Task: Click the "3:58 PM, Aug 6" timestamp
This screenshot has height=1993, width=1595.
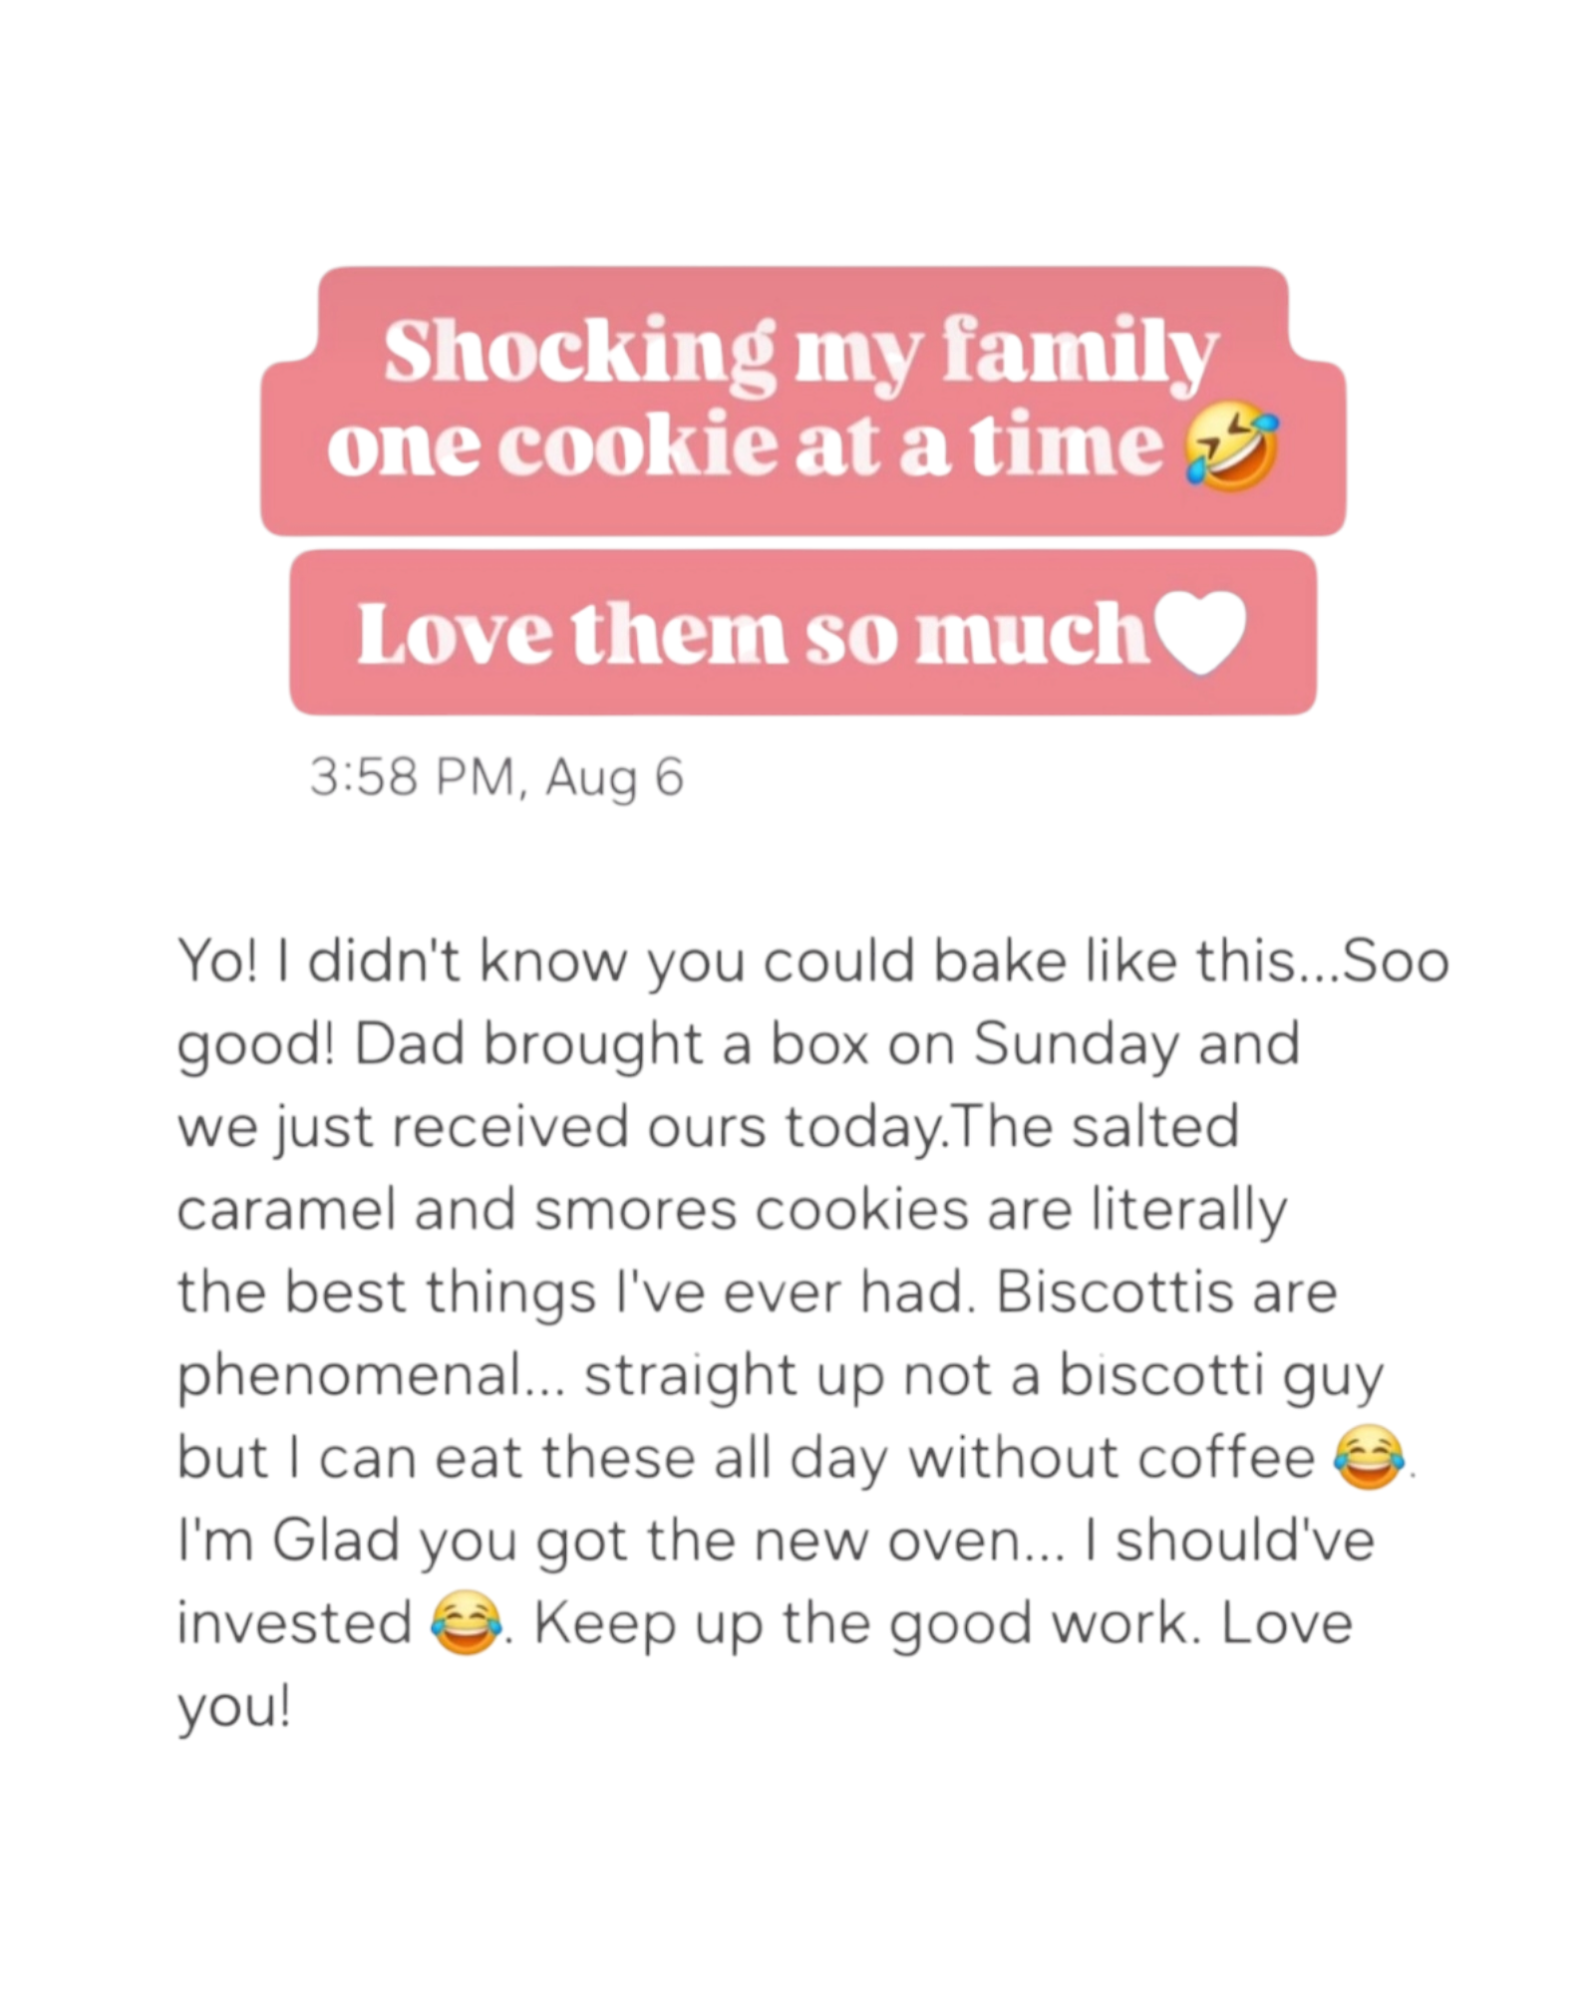Action: 496,778
